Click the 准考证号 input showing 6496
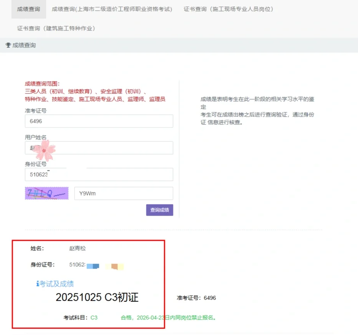Viewport: 358px width, 335px height. [x=99, y=121]
